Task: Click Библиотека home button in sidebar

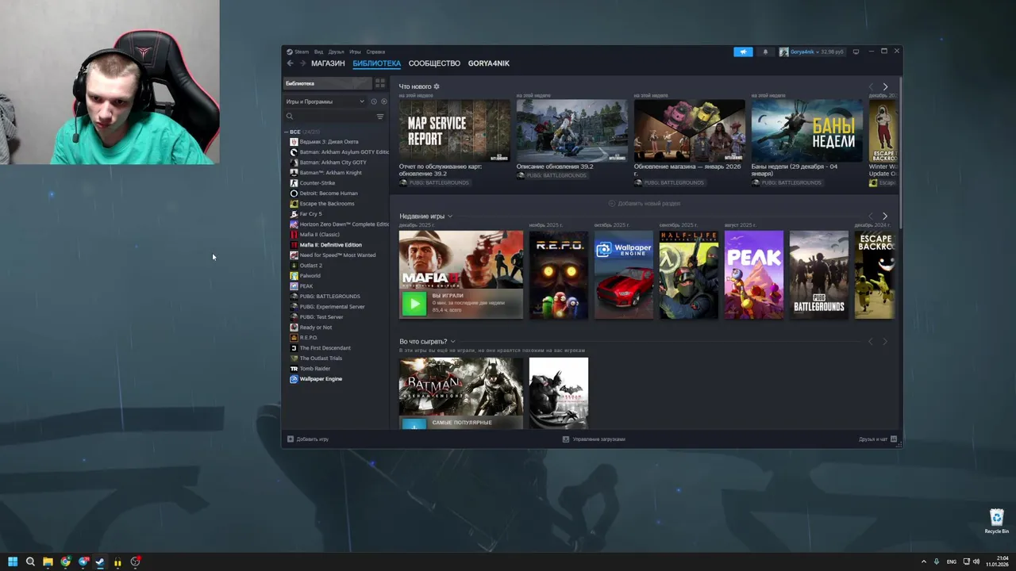Action: pyautogui.click(x=328, y=83)
